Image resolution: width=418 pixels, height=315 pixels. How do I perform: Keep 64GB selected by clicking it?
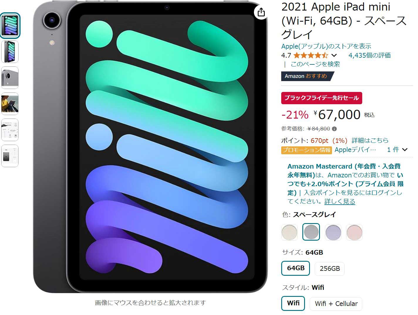pos(295,268)
